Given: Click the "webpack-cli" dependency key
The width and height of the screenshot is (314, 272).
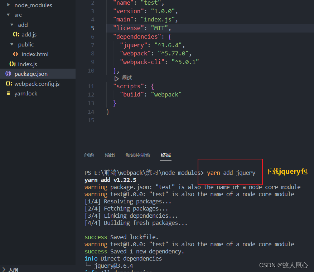Looking at the screenshot, I should coord(142,62).
